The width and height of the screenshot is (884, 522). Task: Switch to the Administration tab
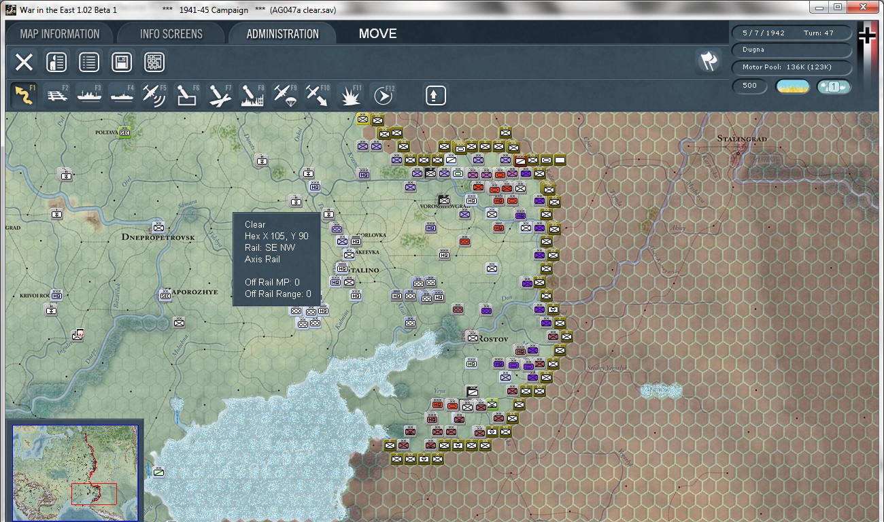point(283,34)
